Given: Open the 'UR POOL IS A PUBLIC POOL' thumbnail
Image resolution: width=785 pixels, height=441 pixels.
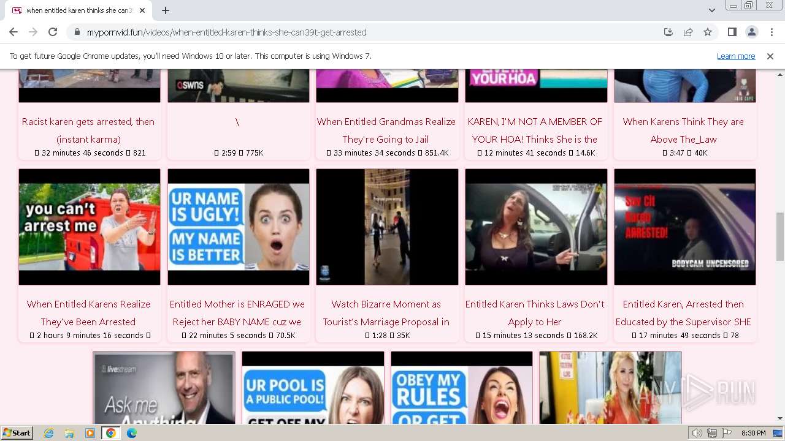Looking at the screenshot, I should (x=313, y=388).
